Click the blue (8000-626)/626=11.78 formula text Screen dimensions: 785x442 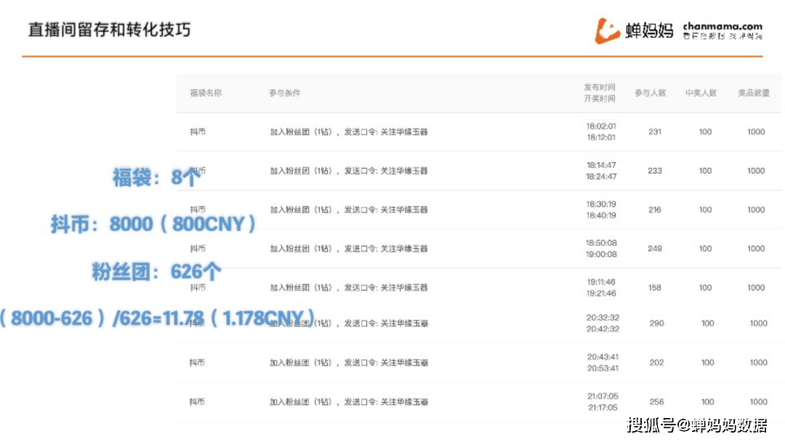157,318
